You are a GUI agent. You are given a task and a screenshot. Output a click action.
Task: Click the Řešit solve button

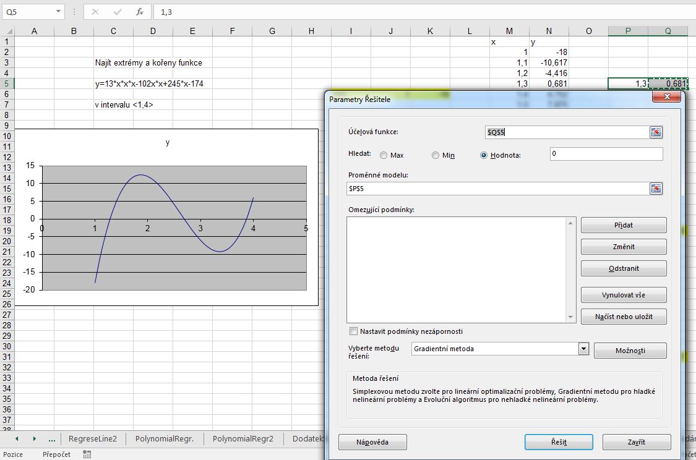pos(559,442)
